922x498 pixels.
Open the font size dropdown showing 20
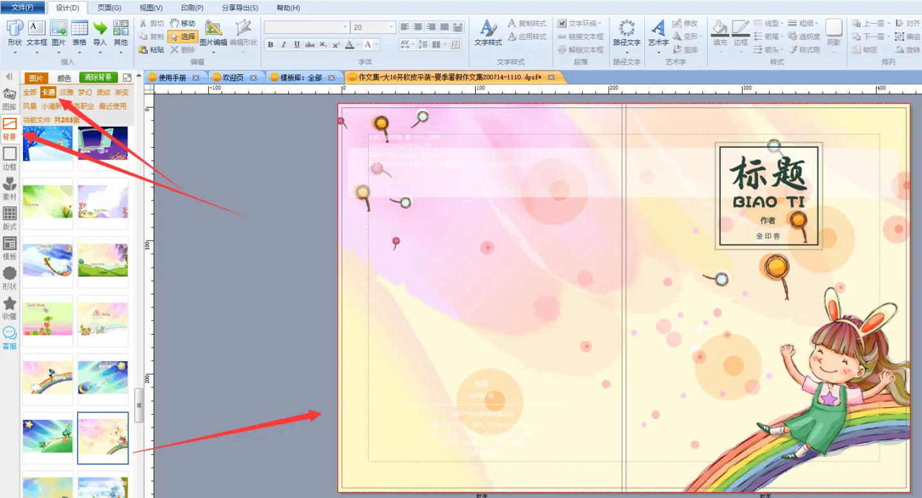tap(391, 28)
